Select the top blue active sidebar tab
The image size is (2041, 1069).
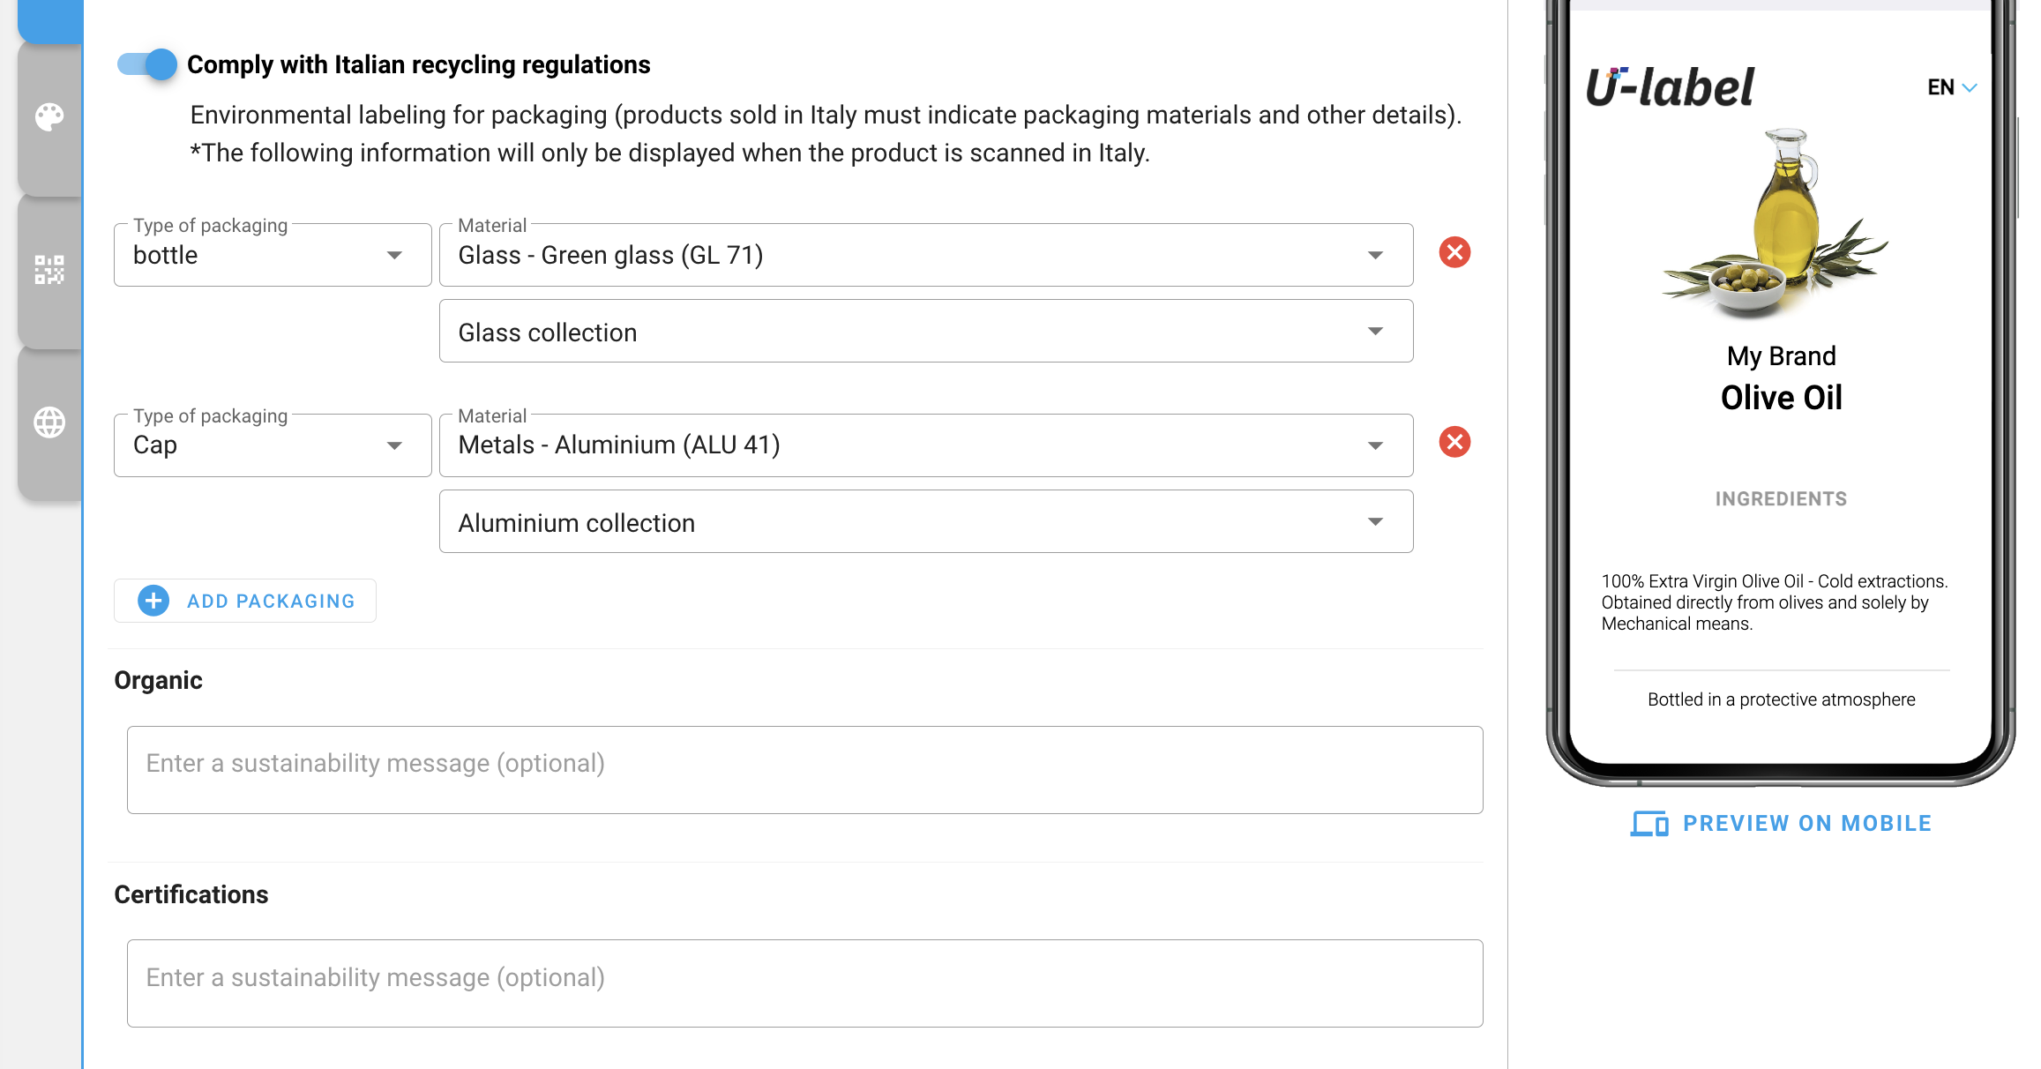click(x=50, y=19)
